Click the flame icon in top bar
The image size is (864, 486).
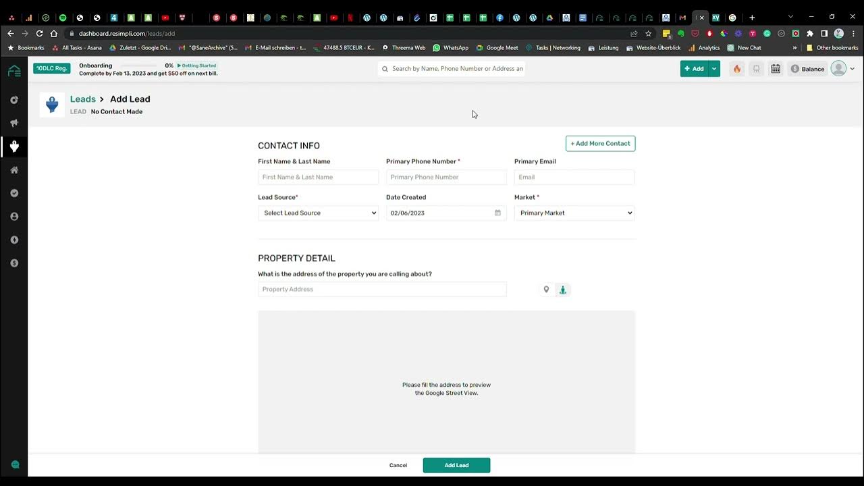coord(737,69)
